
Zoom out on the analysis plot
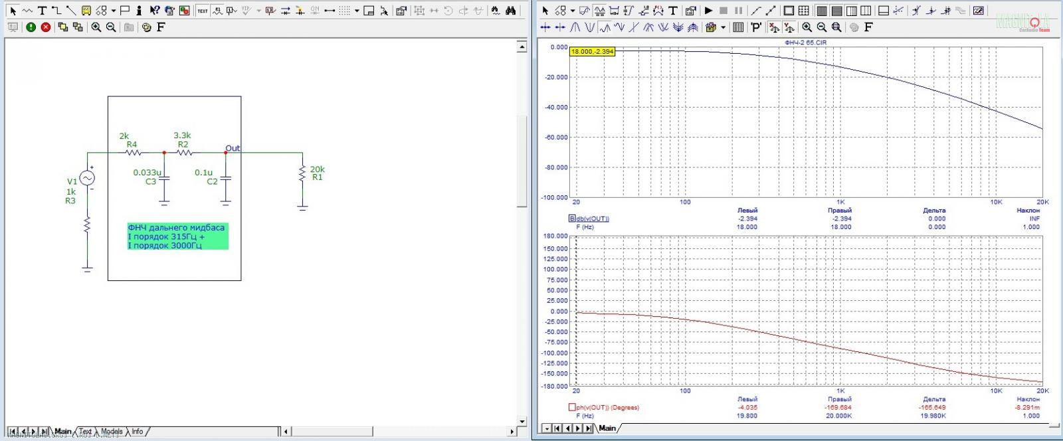(822, 27)
